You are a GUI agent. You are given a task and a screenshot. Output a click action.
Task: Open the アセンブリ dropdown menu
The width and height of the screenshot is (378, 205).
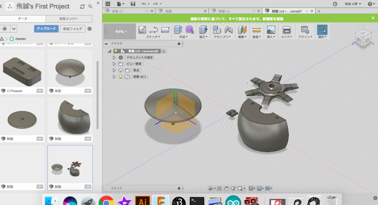point(222,37)
